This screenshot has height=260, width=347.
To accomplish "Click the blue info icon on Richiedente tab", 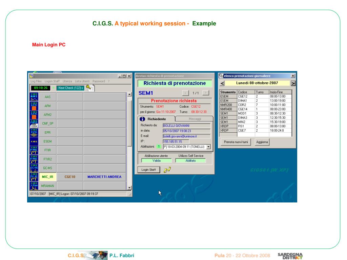I will point(142,119).
